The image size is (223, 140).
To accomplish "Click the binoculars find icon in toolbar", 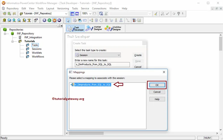I will click(x=101, y=13).
